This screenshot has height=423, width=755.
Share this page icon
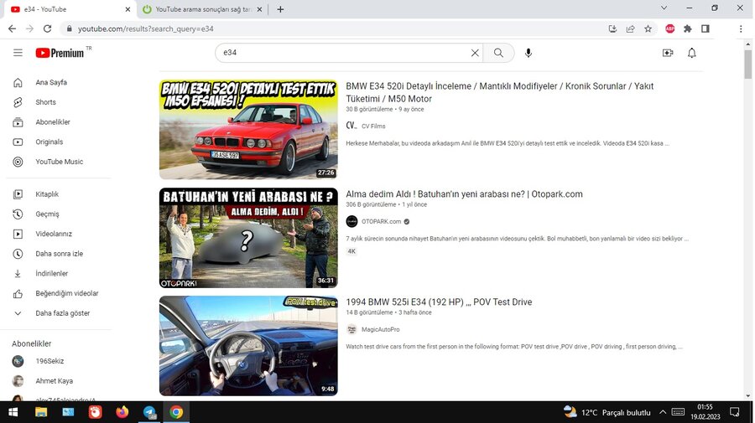point(630,28)
